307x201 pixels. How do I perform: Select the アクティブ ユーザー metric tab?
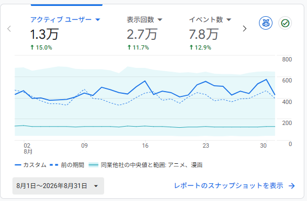[65, 33]
